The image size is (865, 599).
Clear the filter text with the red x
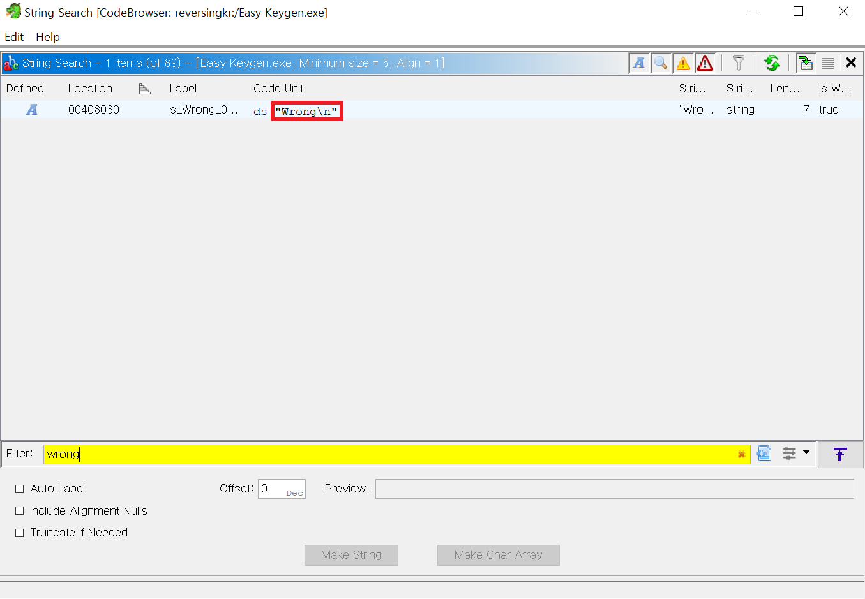741,454
